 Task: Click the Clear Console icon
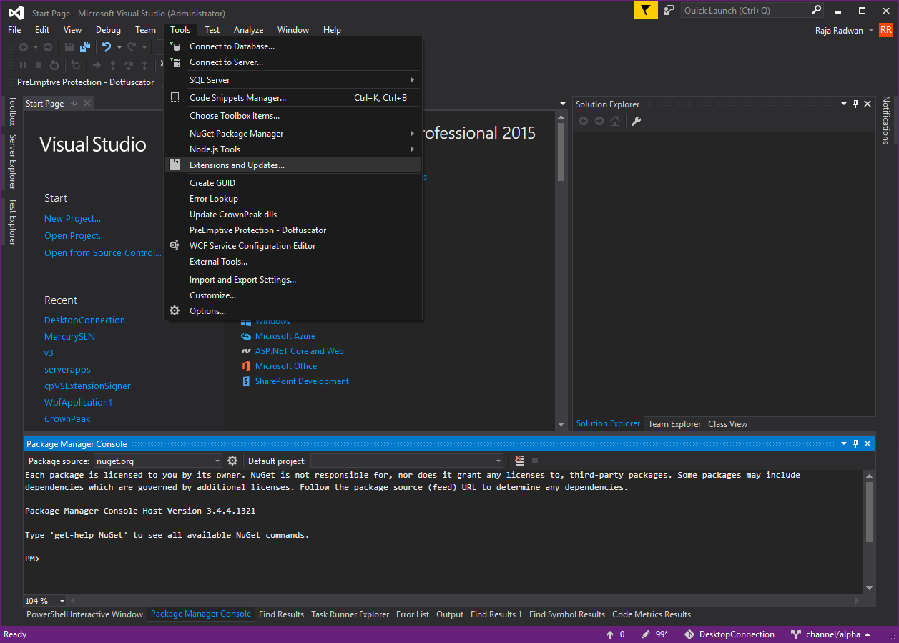[520, 461]
